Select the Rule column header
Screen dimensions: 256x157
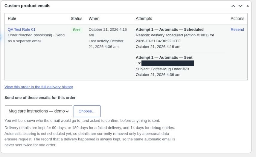pyautogui.click(x=12, y=18)
